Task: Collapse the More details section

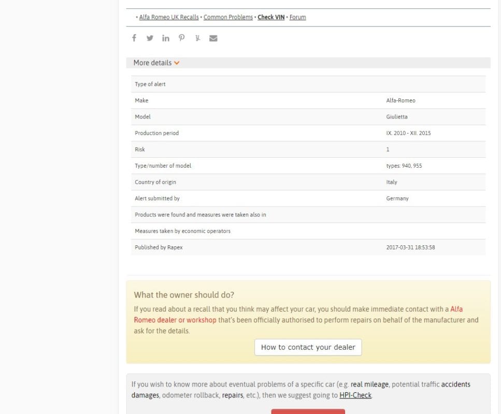Action: (152, 63)
